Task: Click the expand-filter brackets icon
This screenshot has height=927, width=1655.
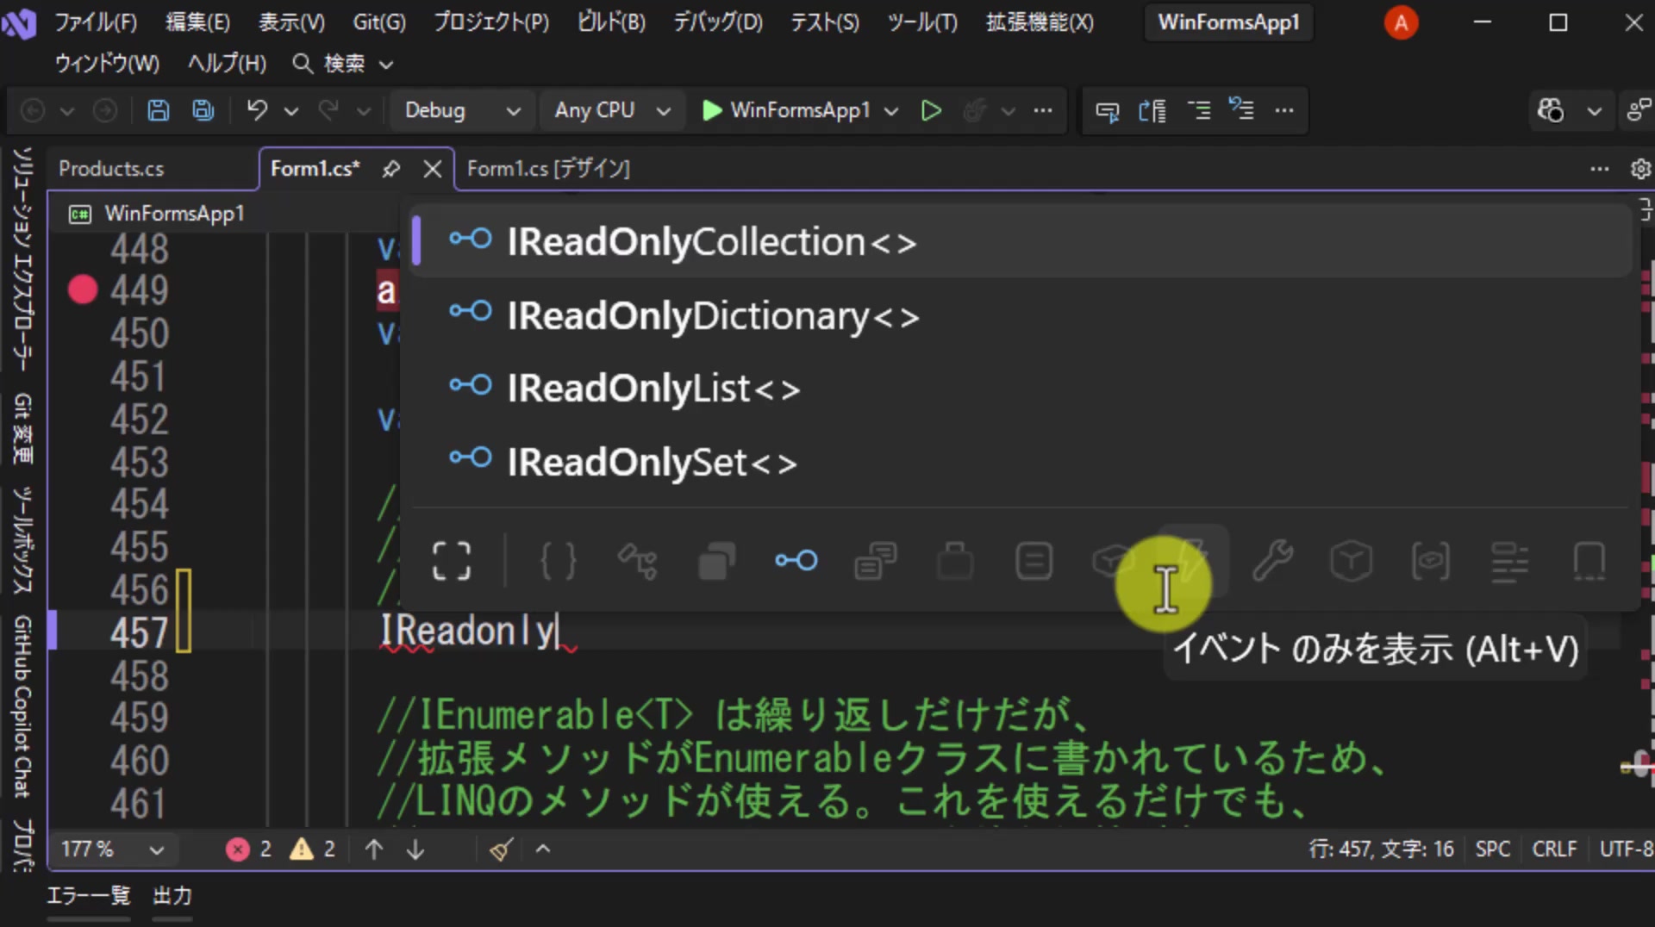Action: [451, 561]
